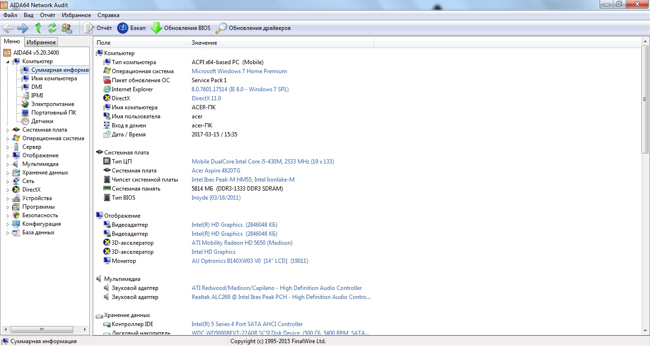Image resolution: width=650 pixels, height=346 pixels.
Task: Expand the Сервер tree node
Action: (x=8, y=147)
